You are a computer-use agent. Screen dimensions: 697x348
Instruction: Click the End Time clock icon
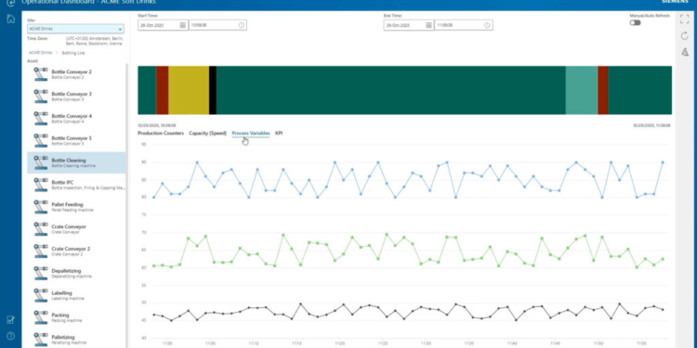point(487,25)
